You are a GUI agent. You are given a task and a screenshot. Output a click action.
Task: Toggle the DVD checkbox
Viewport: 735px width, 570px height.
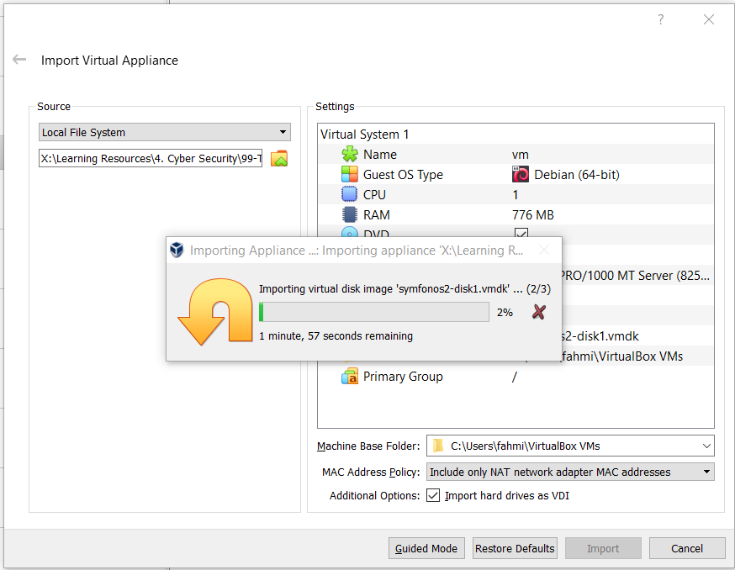[521, 233]
